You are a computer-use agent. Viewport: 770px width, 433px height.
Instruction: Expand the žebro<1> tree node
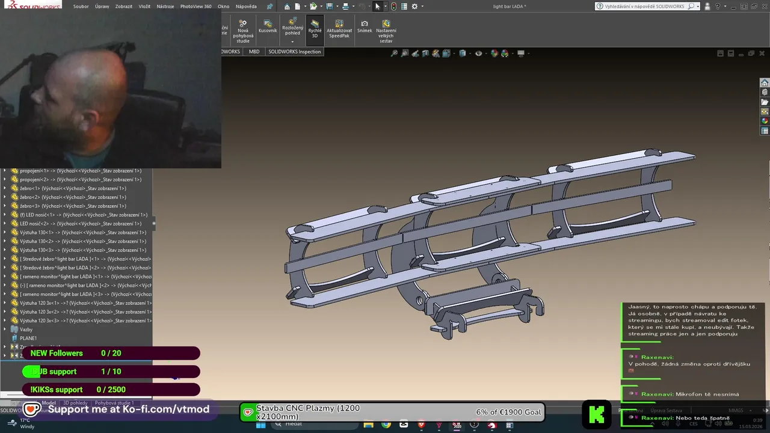pos(5,188)
